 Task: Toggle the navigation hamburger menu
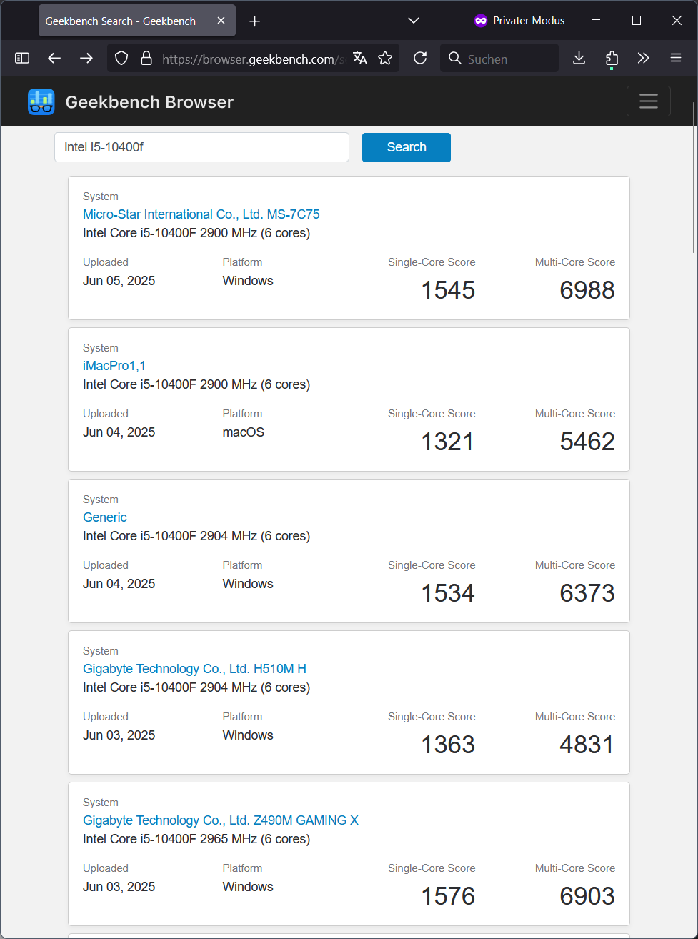[x=649, y=101]
